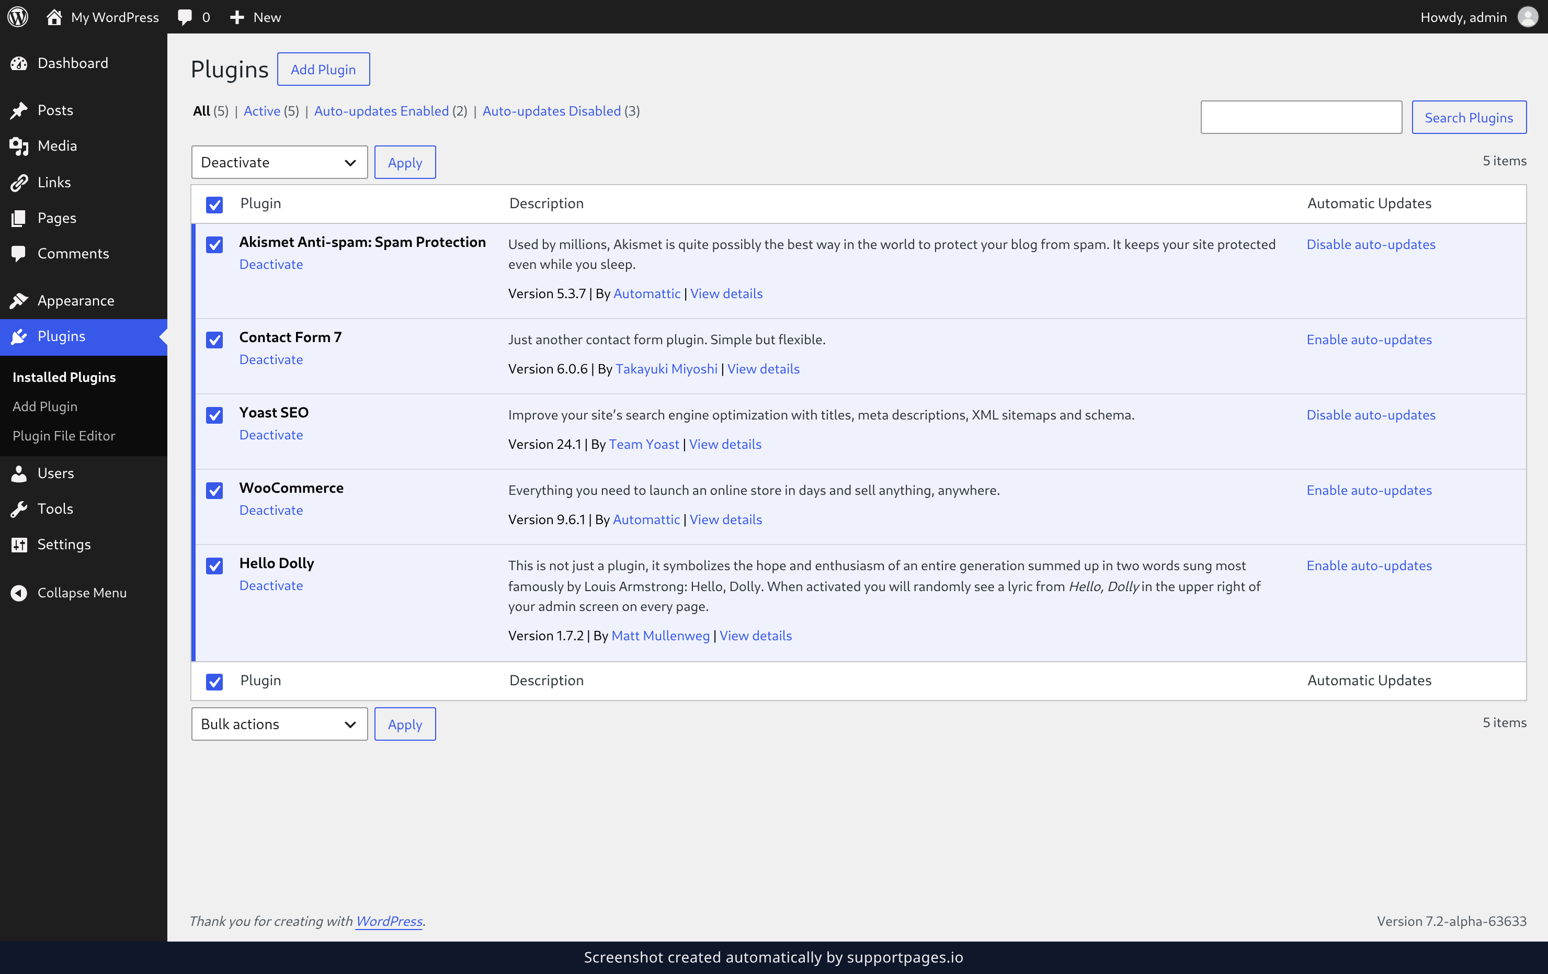Open the admin user avatar
The image size is (1548, 974).
pos(1528,17)
